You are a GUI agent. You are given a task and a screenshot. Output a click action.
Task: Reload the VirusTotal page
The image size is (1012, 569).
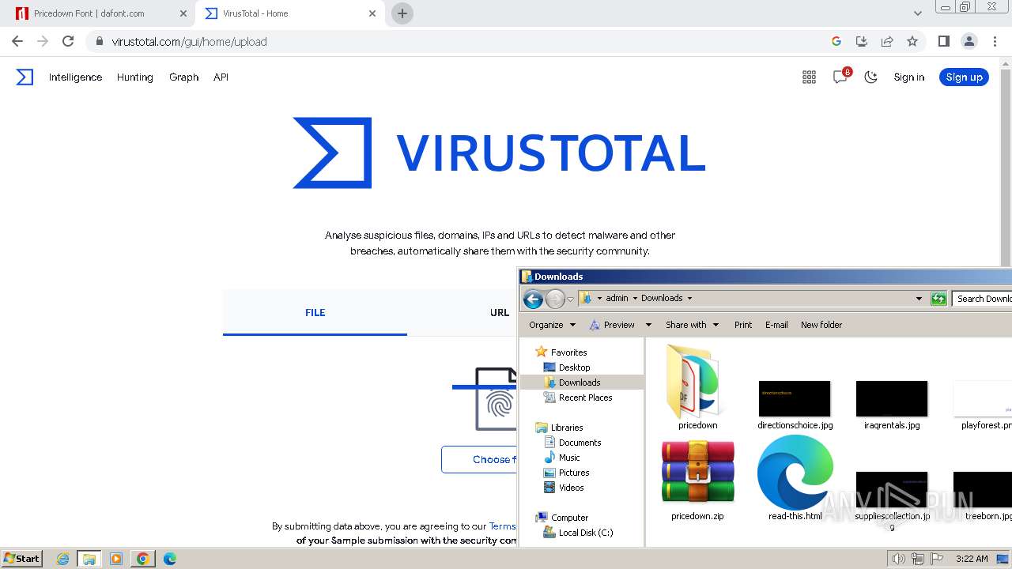click(68, 41)
